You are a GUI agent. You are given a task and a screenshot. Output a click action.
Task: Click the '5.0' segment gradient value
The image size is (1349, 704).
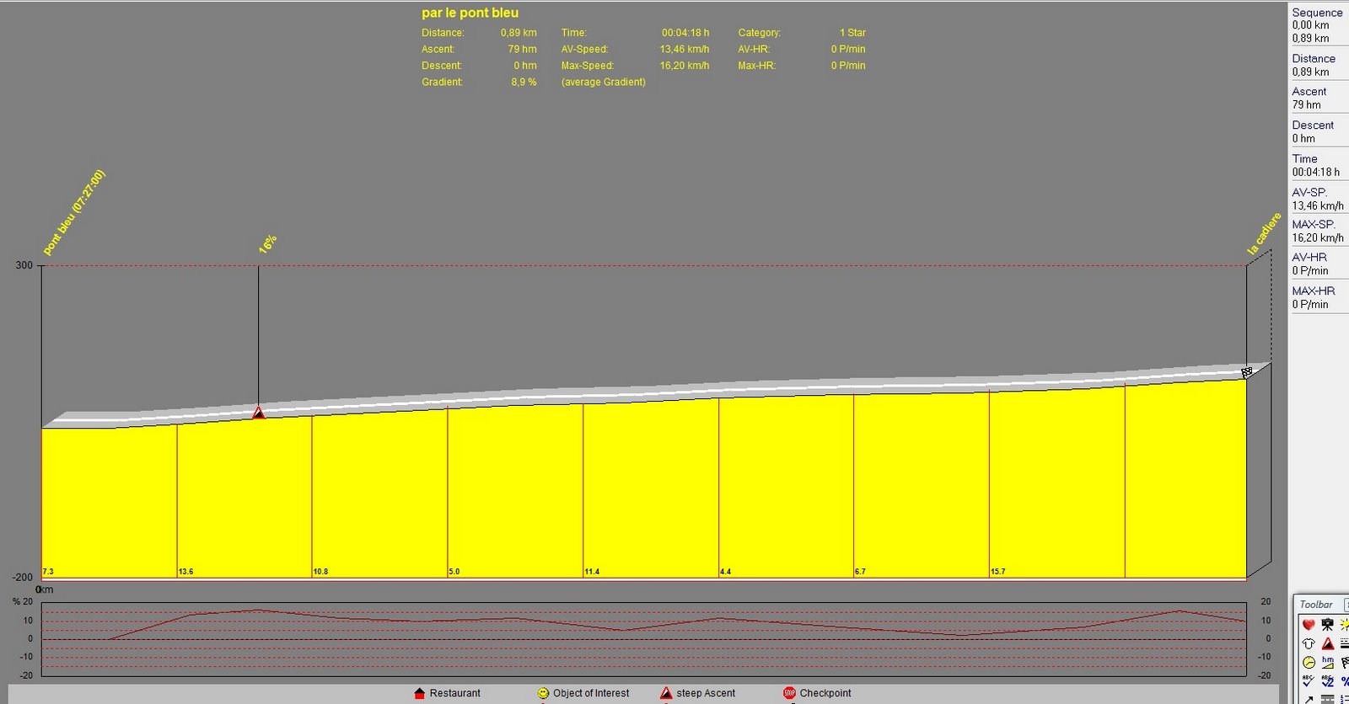click(454, 572)
